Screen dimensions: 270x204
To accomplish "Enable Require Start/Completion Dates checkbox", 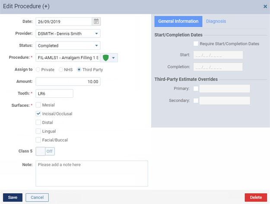I will [196, 44].
